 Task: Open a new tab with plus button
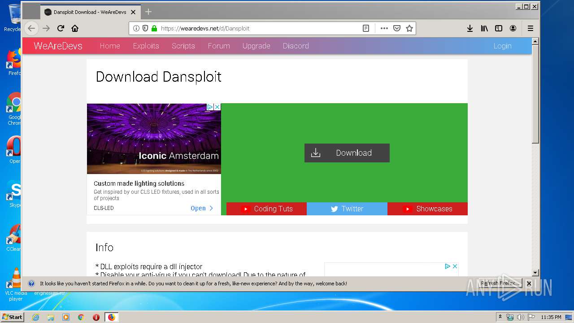[x=148, y=12]
